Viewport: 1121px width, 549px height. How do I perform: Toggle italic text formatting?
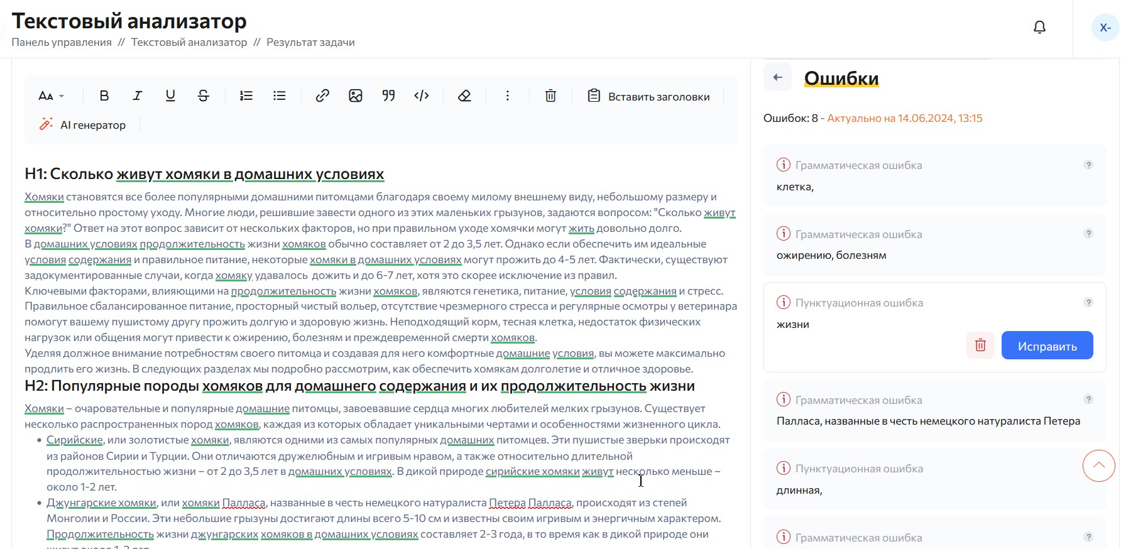pyautogui.click(x=137, y=96)
